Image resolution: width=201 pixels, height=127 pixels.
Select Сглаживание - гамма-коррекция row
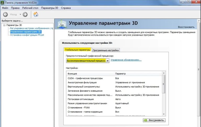[x=114, y=112]
